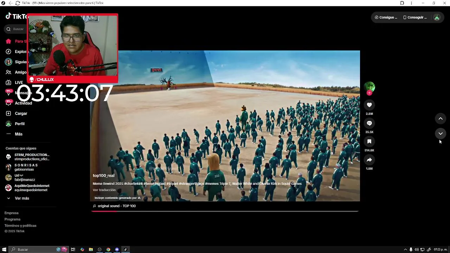Image resolution: width=450 pixels, height=253 pixels.
Task: Click the Conseguir app button at top
Action: (x=415, y=17)
